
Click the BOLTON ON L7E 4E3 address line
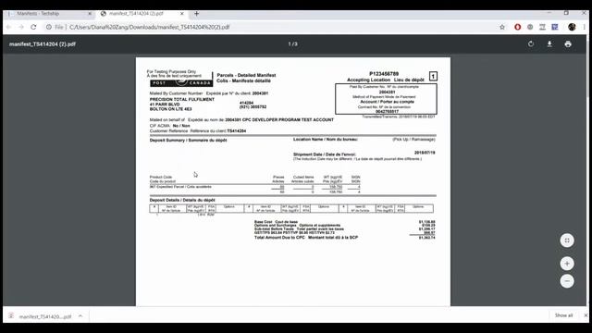[x=170, y=109]
